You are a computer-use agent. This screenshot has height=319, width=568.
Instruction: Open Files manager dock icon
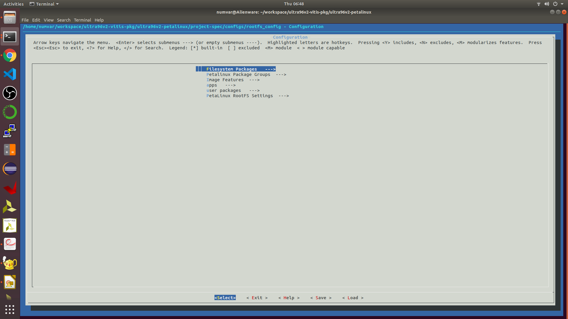click(10, 18)
